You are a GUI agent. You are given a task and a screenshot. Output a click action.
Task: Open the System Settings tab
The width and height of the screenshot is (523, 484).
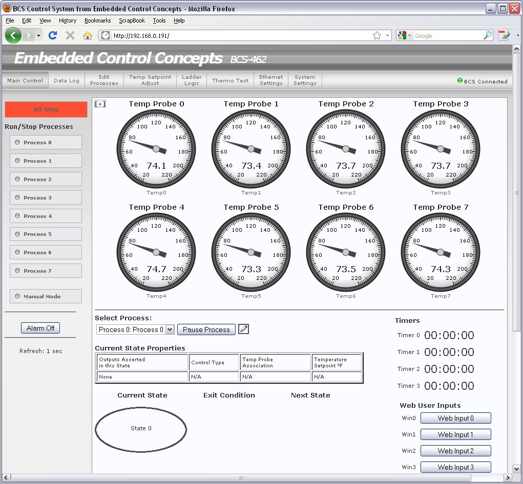point(305,80)
